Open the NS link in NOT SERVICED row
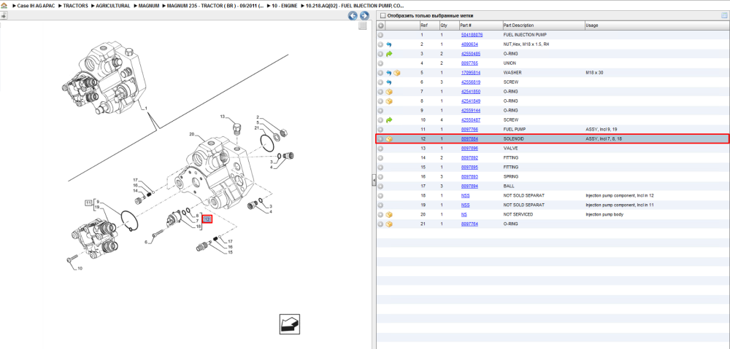 click(x=464, y=215)
